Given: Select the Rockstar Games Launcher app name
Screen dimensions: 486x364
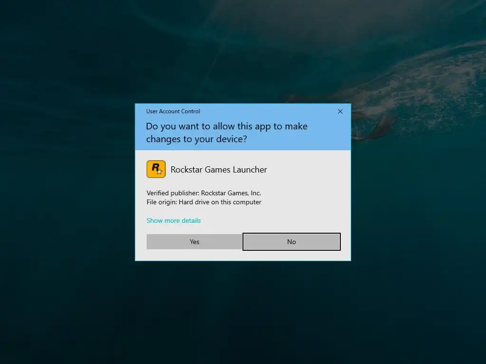Looking at the screenshot, I should [219, 170].
